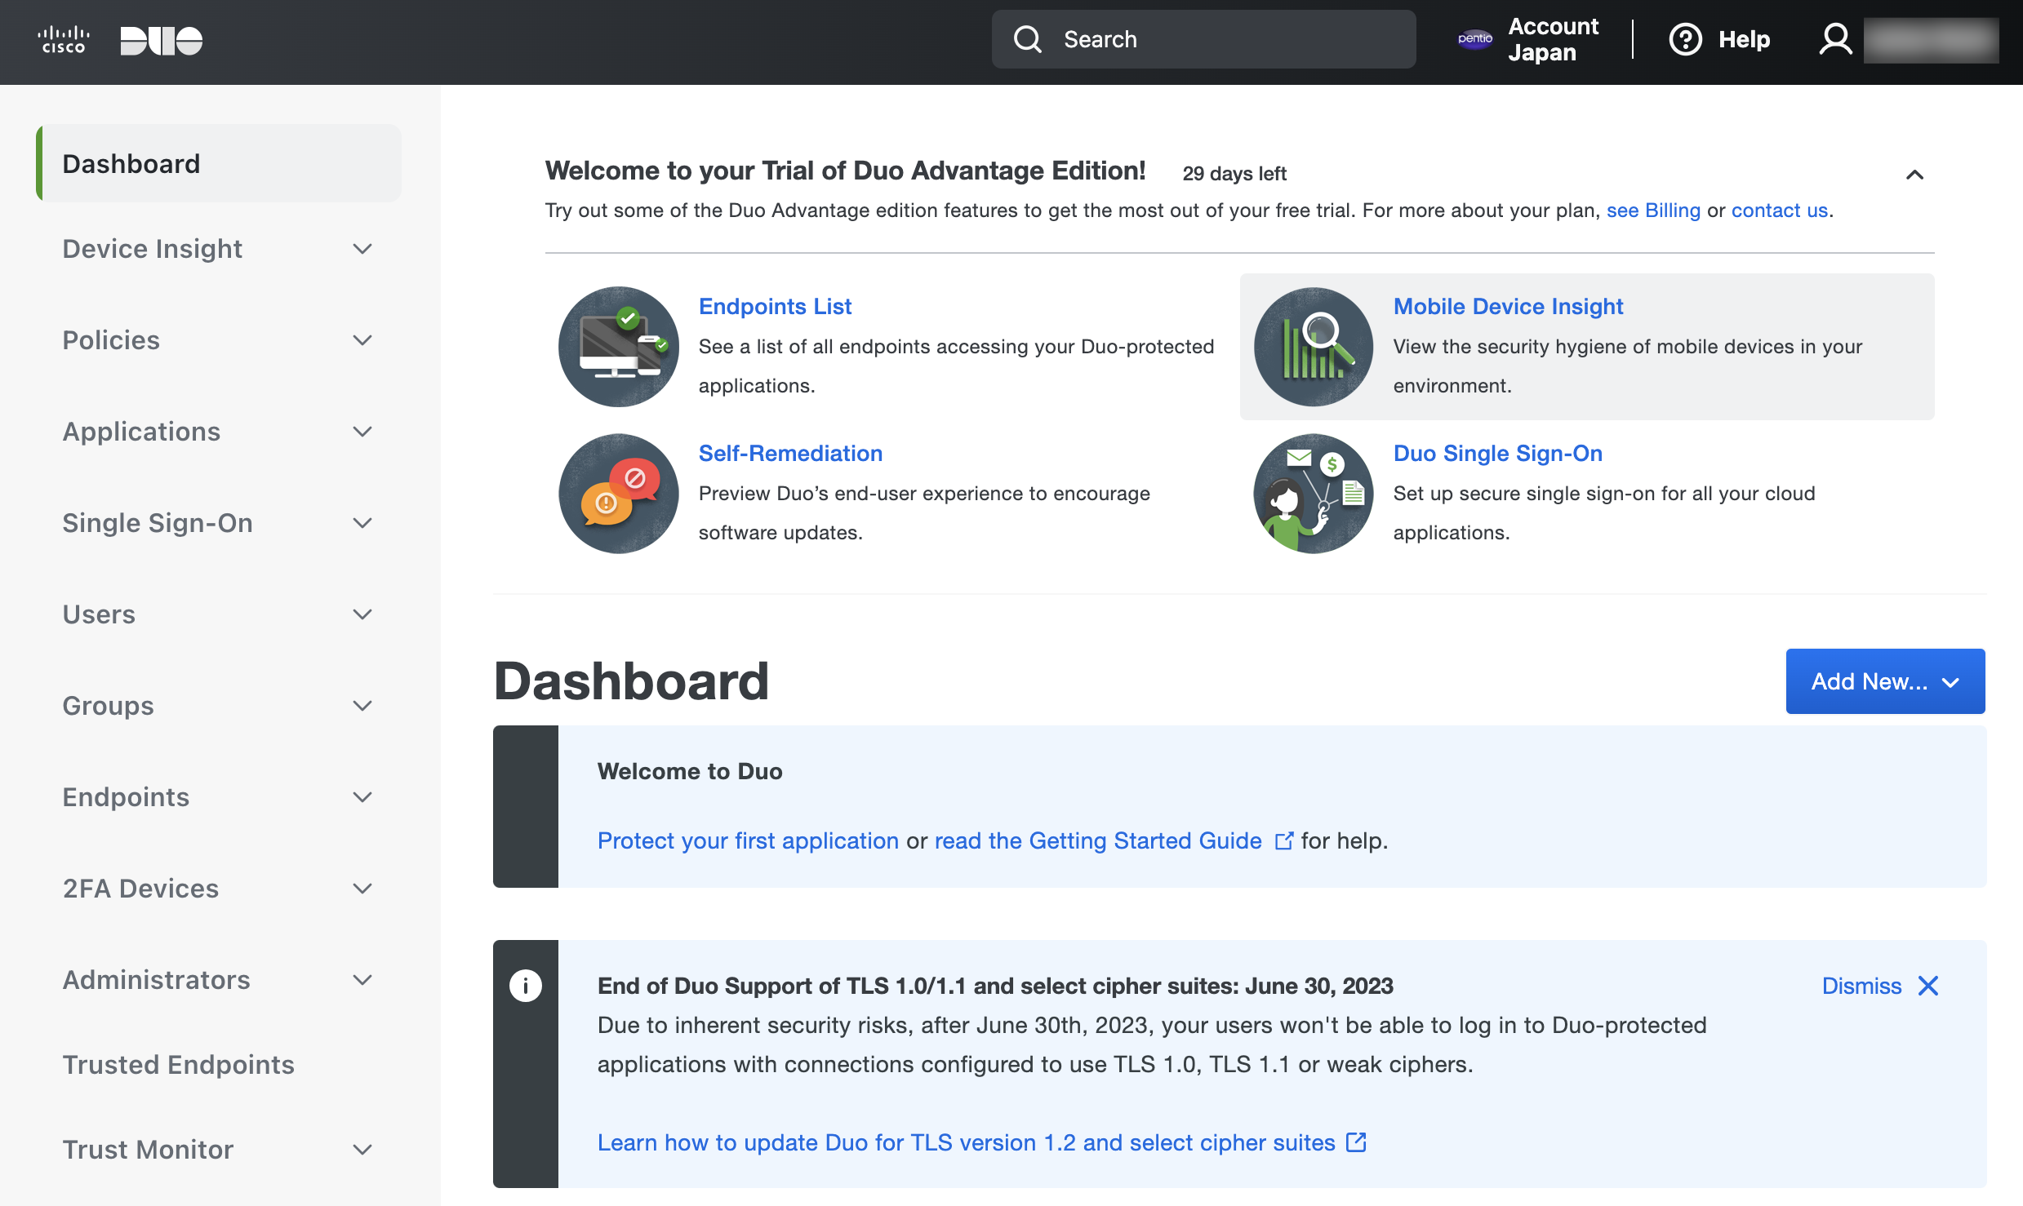This screenshot has width=2023, height=1206.
Task: Click the see Billing link
Action: point(1653,211)
